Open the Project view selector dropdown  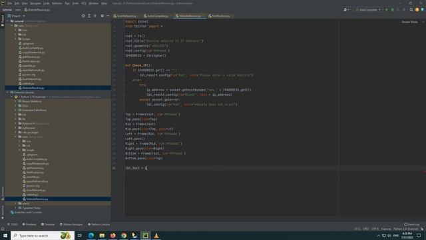pos(16,16)
